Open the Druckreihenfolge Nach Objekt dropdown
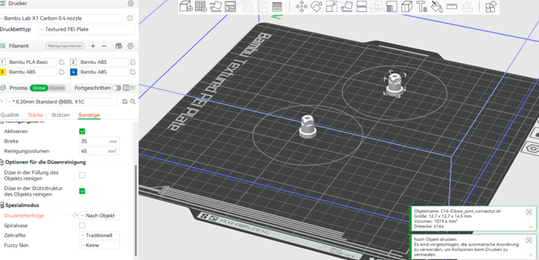The height and width of the screenshot is (260, 539). [99, 216]
